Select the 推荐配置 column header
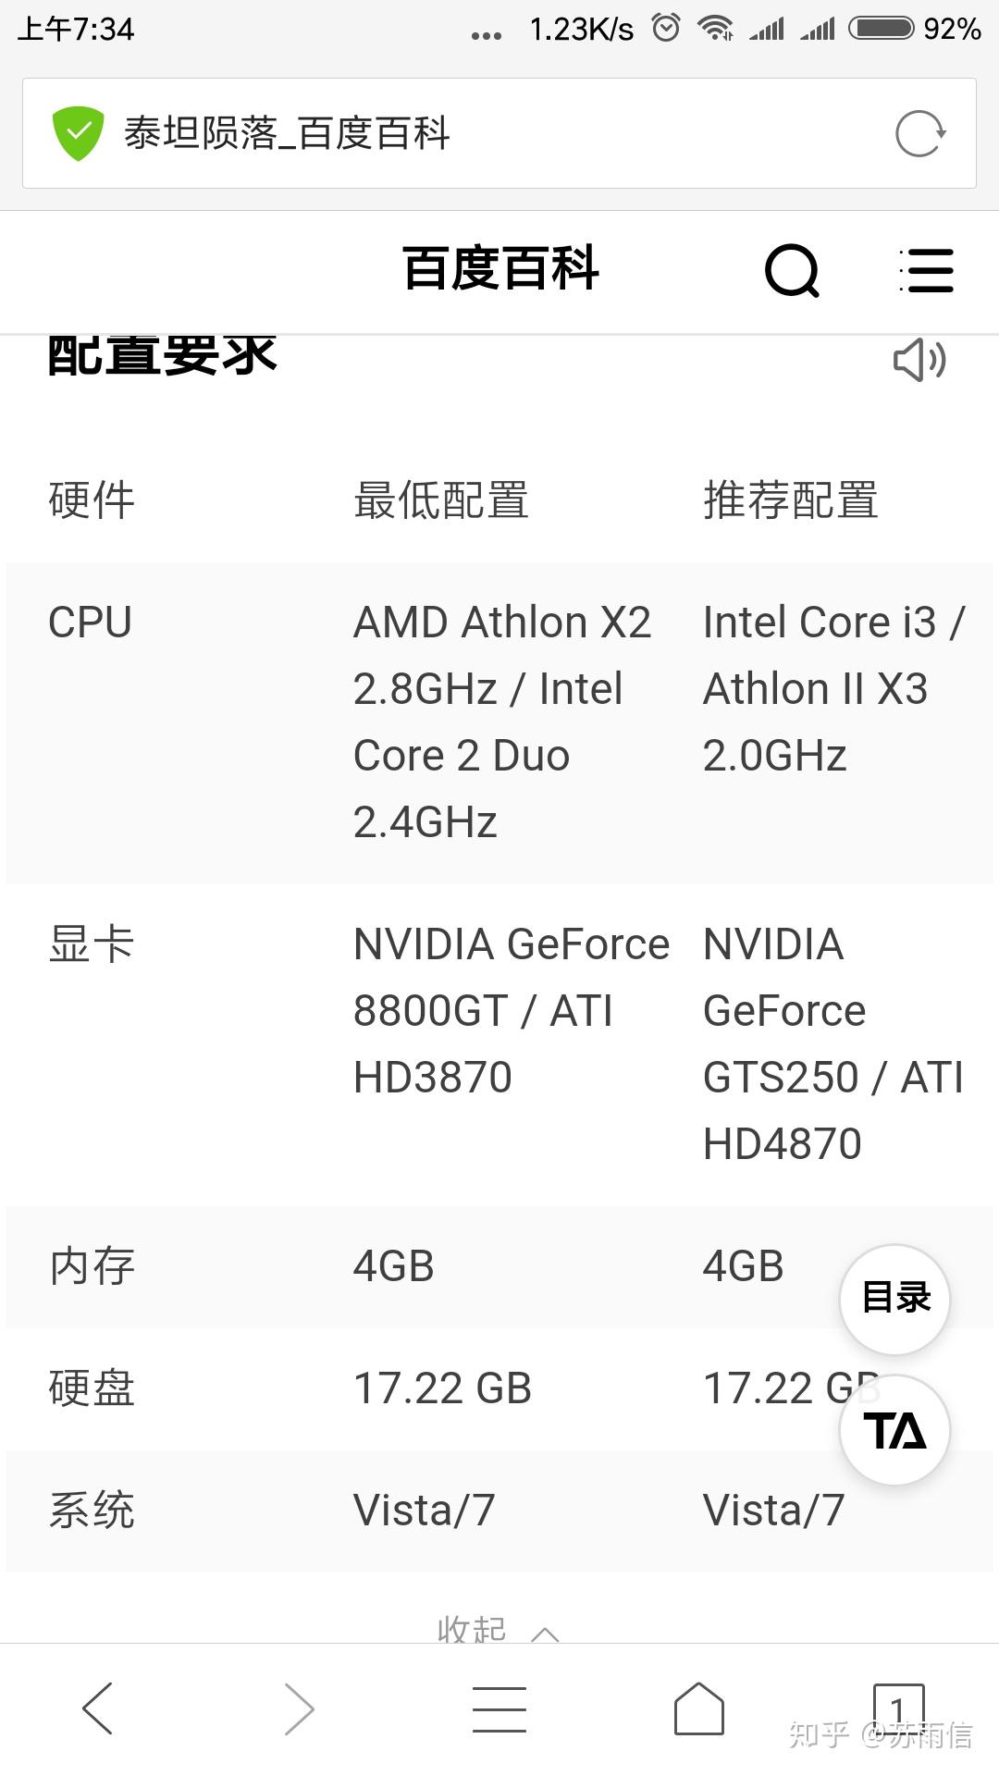The image size is (999, 1776). tap(790, 500)
